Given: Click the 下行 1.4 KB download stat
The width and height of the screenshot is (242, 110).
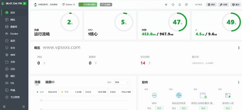Looking at the screenshot, I should (71, 92).
